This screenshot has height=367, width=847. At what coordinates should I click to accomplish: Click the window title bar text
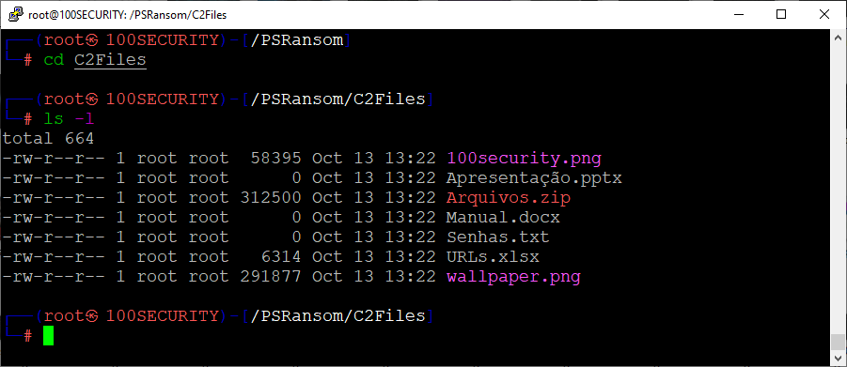pos(128,15)
